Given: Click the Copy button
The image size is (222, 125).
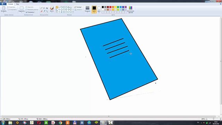Looking at the screenshot, I should pos(12,10).
